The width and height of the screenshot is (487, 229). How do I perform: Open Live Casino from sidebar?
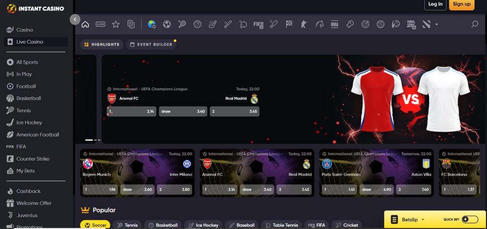coord(29,42)
